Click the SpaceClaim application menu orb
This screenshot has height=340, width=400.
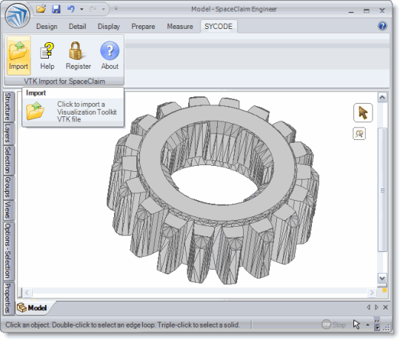(x=17, y=16)
